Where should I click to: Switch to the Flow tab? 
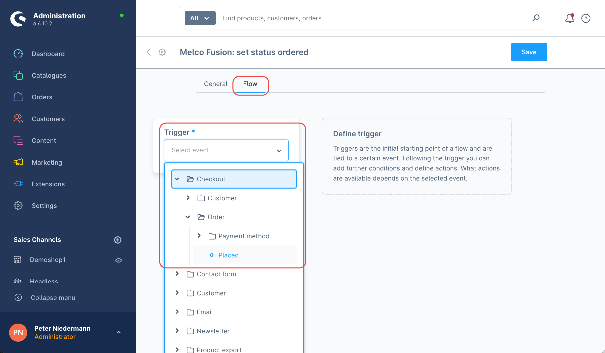tap(250, 84)
